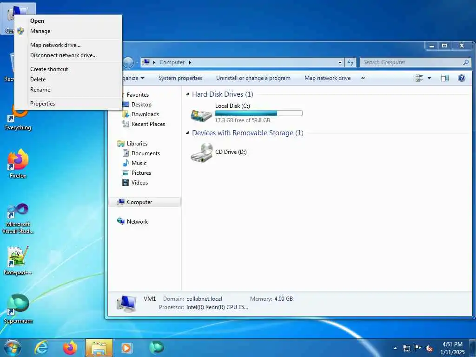
Task: Click Map network drive toolbar button
Action: [328, 78]
